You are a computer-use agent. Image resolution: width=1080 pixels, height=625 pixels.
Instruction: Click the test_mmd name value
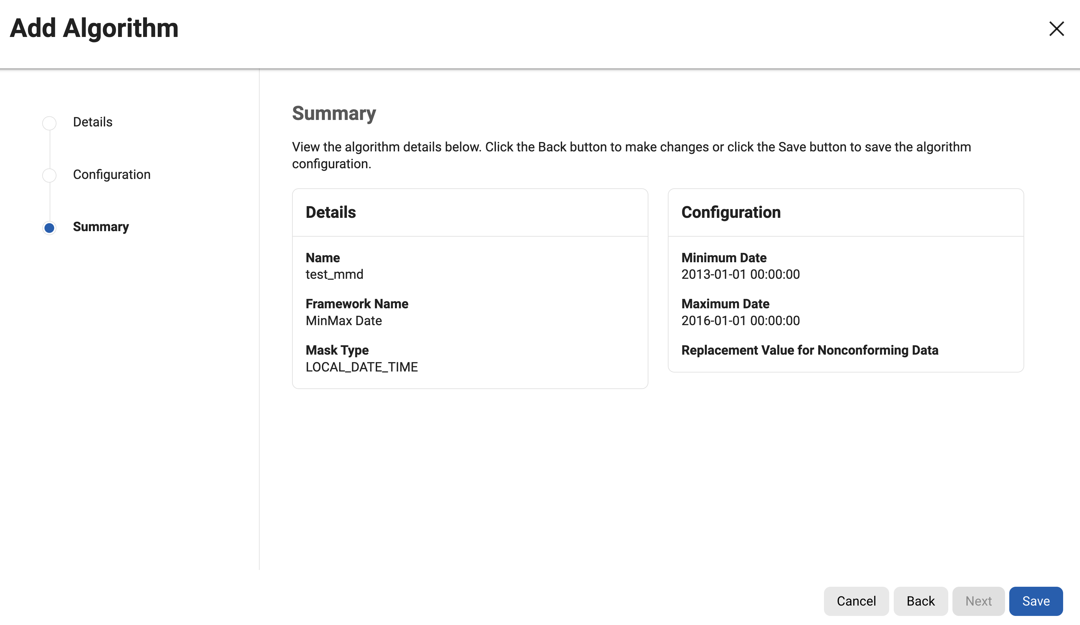pyautogui.click(x=334, y=274)
